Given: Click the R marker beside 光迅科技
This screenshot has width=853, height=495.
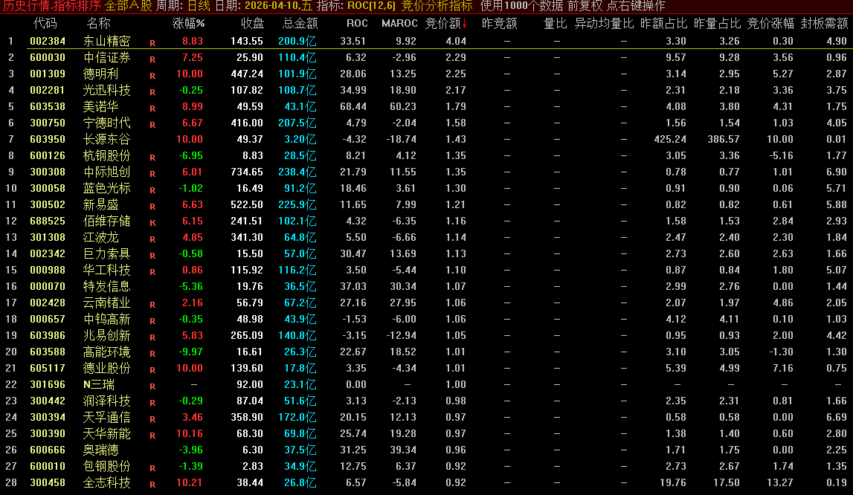Looking at the screenshot, I should tap(152, 92).
